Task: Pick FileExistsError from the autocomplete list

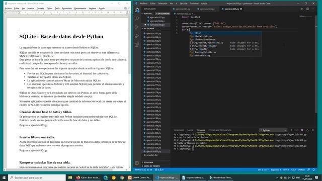Action: point(225,36)
